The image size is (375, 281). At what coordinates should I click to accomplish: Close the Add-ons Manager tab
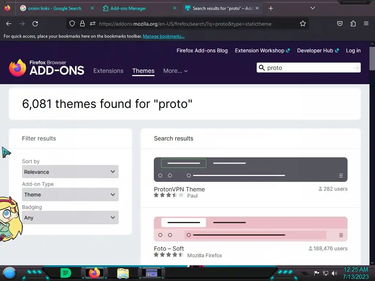[175, 8]
